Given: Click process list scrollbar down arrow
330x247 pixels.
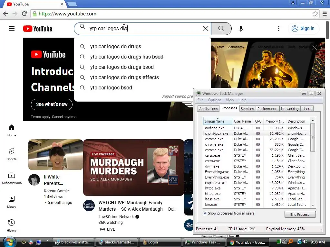Looking at the screenshot, I should pos(313,205).
